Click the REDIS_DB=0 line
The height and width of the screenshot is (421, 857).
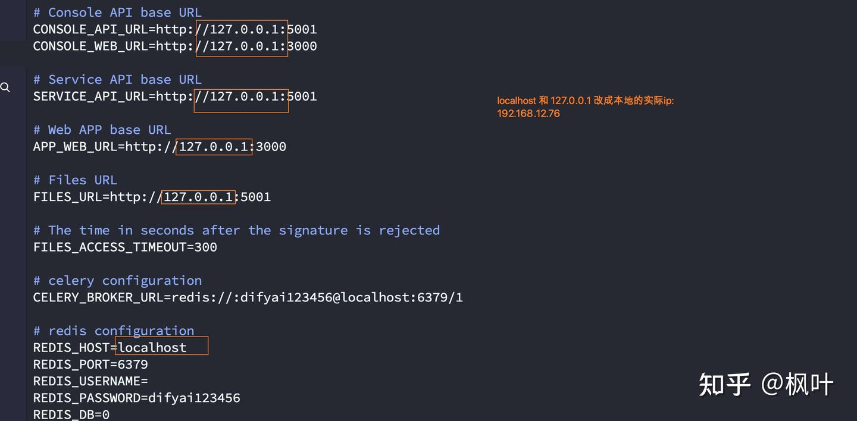point(71,414)
